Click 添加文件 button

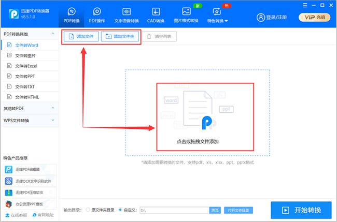[x=81, y=36]
